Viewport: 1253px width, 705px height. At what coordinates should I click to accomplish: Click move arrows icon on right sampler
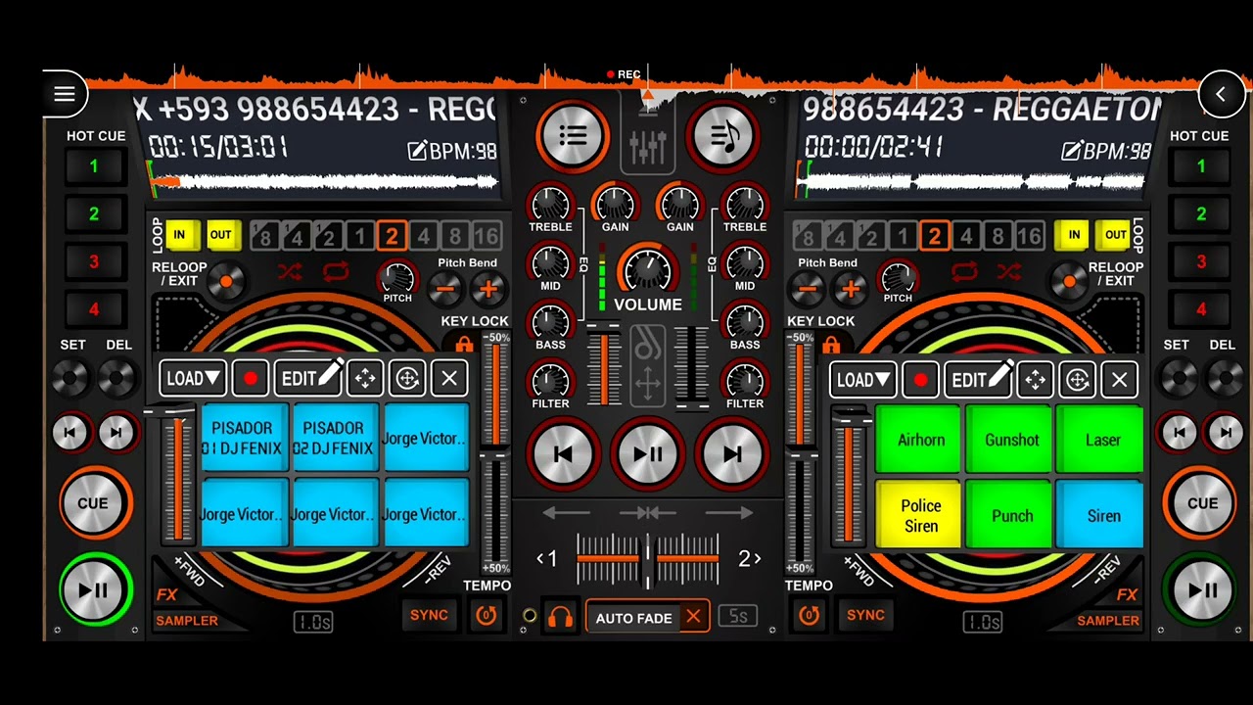click(1036, 379)
